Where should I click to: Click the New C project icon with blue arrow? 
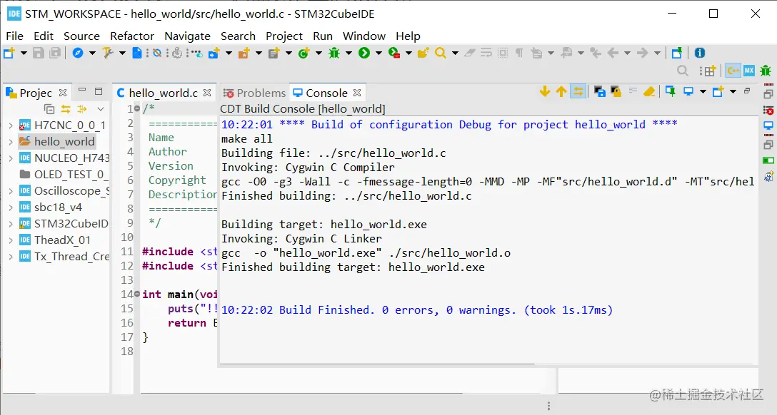coord(214,53)
